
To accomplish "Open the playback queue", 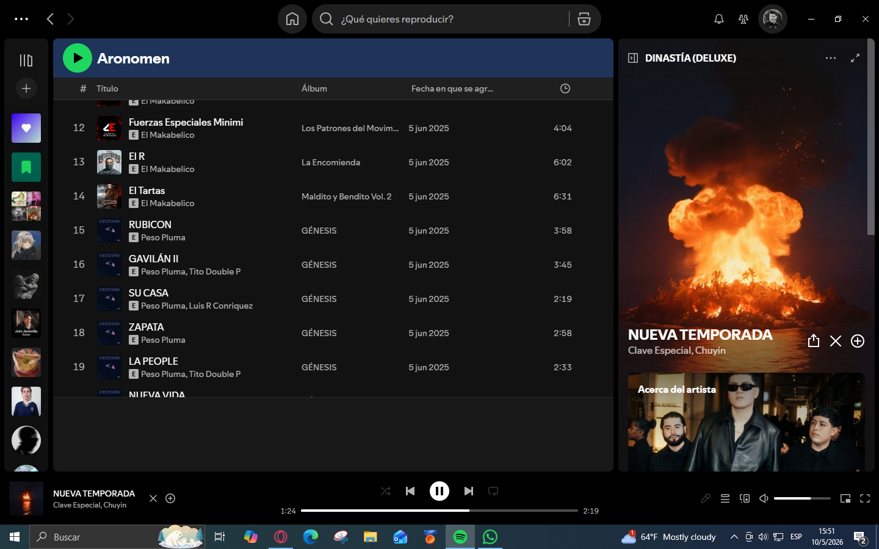I will point(725,498).
